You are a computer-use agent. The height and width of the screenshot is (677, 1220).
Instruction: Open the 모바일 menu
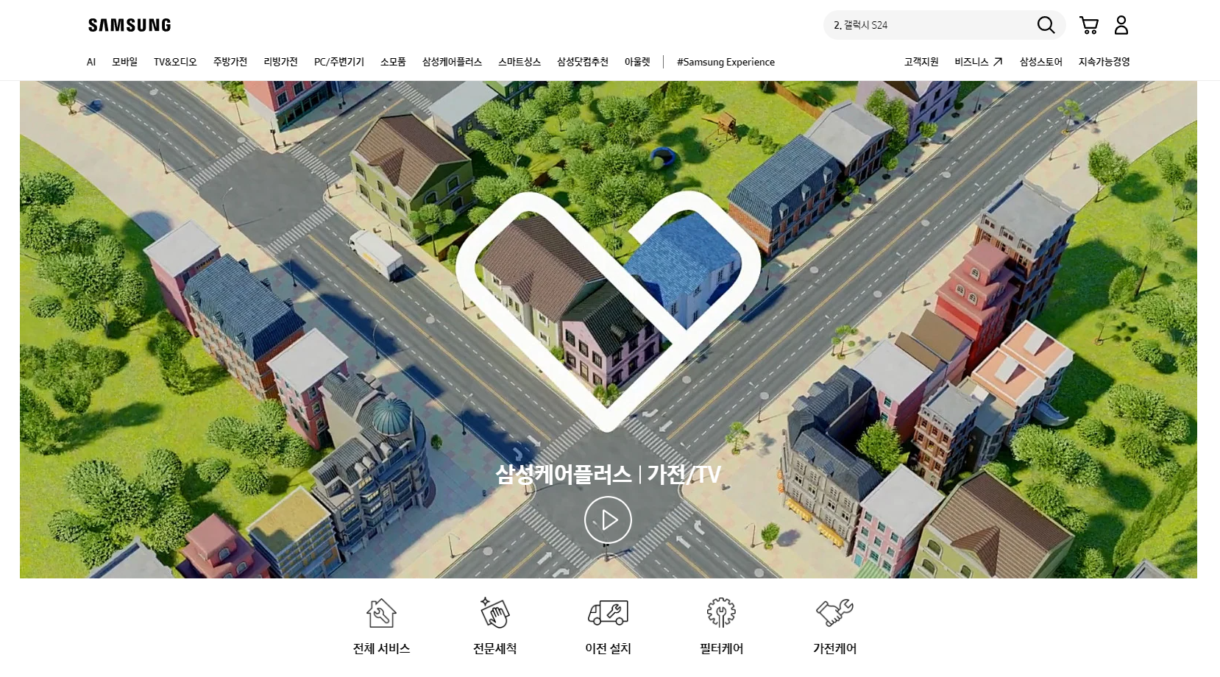pos(125,62)
